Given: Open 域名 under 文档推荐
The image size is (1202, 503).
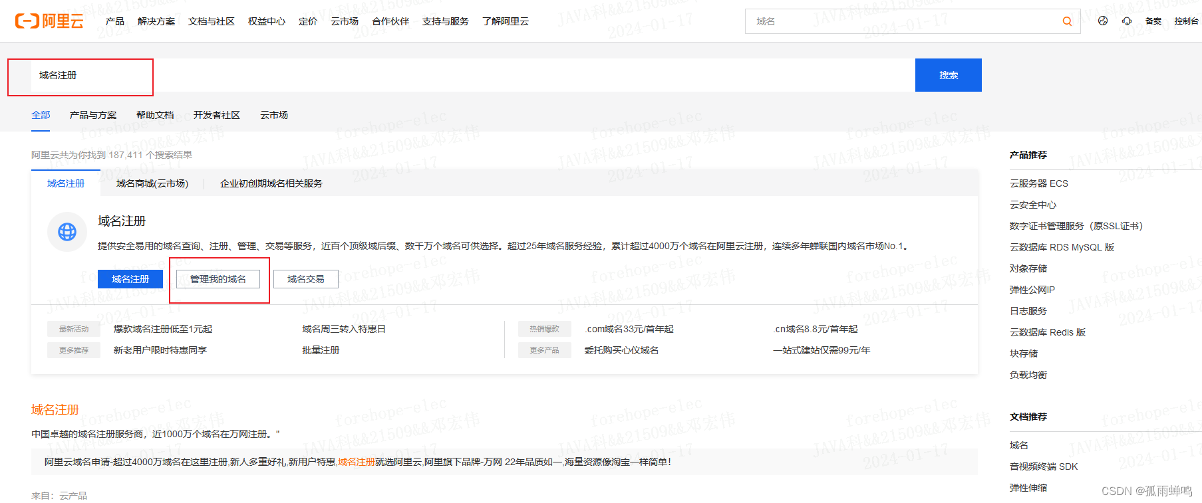Looking at the screenshot, I should click(x=1019, y=445).
